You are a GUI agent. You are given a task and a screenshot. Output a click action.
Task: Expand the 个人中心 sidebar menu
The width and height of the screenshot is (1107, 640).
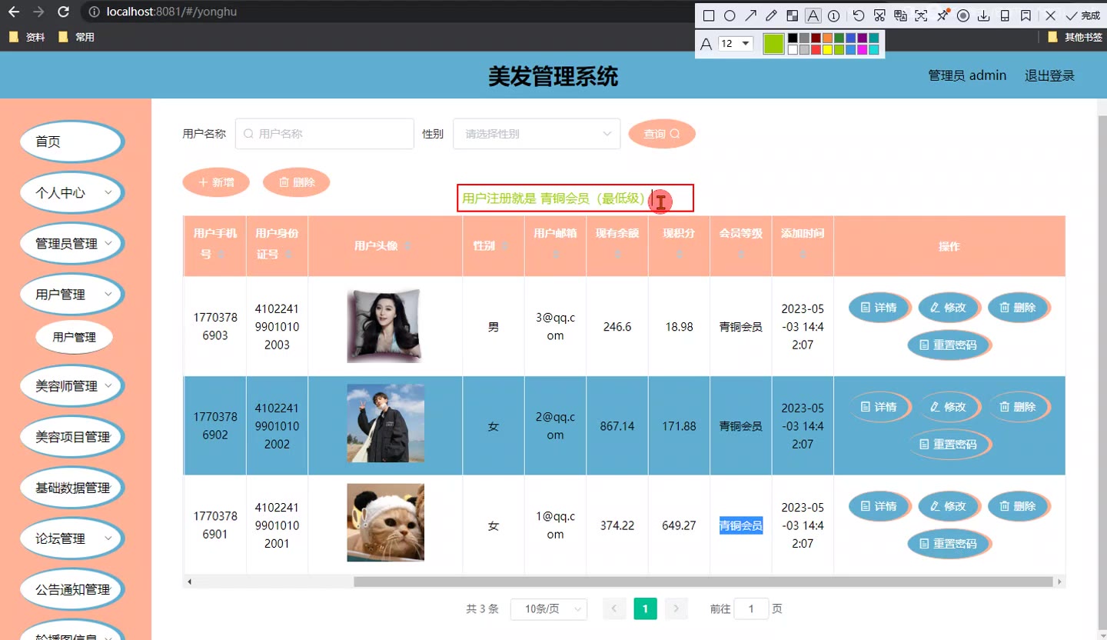(71, 193)
